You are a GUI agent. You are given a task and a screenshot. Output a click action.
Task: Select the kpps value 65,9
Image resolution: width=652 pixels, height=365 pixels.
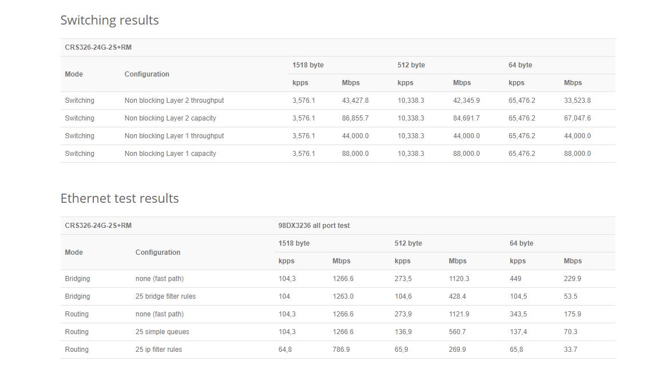401,350
